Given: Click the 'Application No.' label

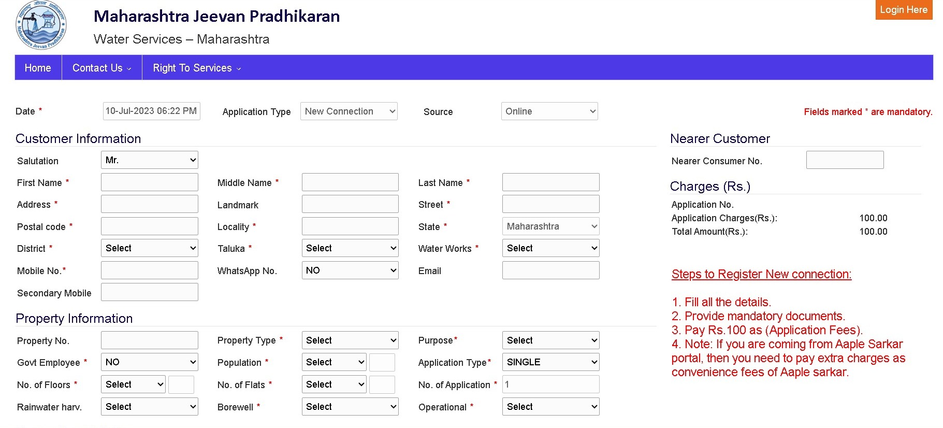Looking at the screenshot, I should [702, 205].
